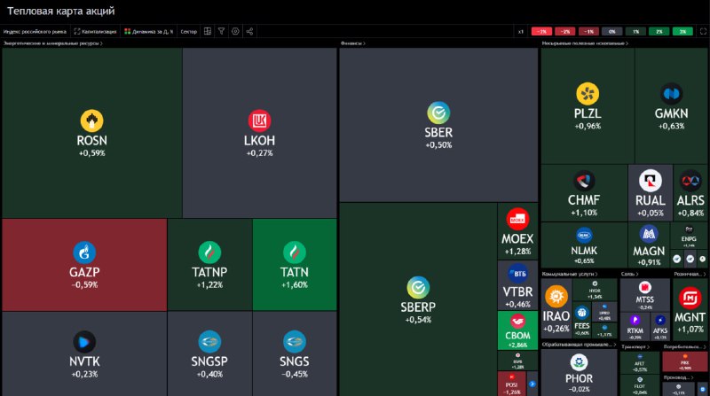Image resolution: width=710 pixels, height=396 pixels.
Task: Click the SBERP preferred shares logo
Action: click(418, 288)
